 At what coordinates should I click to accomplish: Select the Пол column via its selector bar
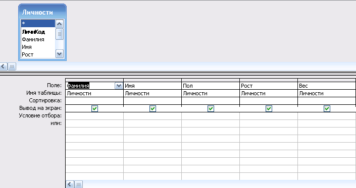pos(211,80)
